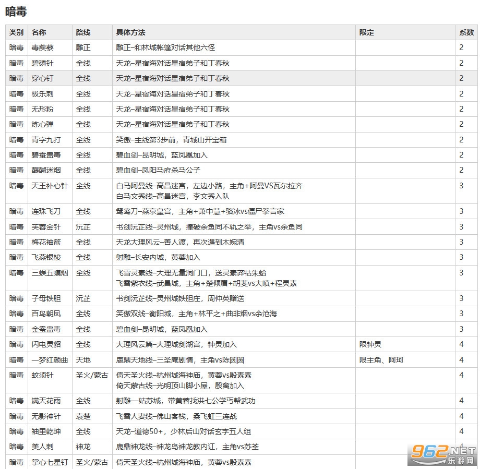Click the 限定 column header
Screen dimensions: 480x469
405,32
